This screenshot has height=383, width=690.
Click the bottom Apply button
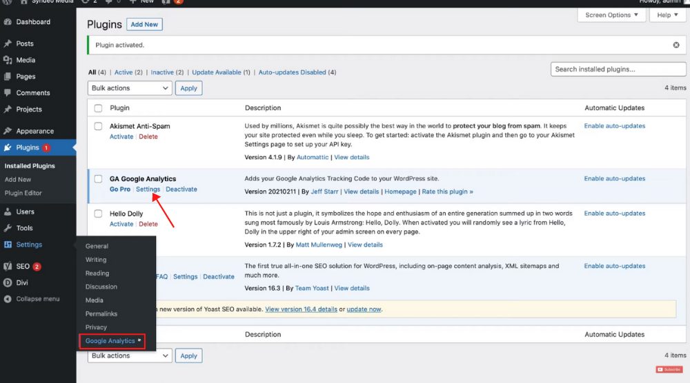189,355
